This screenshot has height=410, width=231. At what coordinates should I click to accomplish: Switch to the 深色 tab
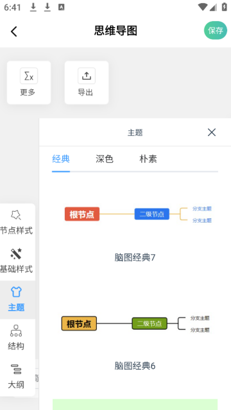105,158
